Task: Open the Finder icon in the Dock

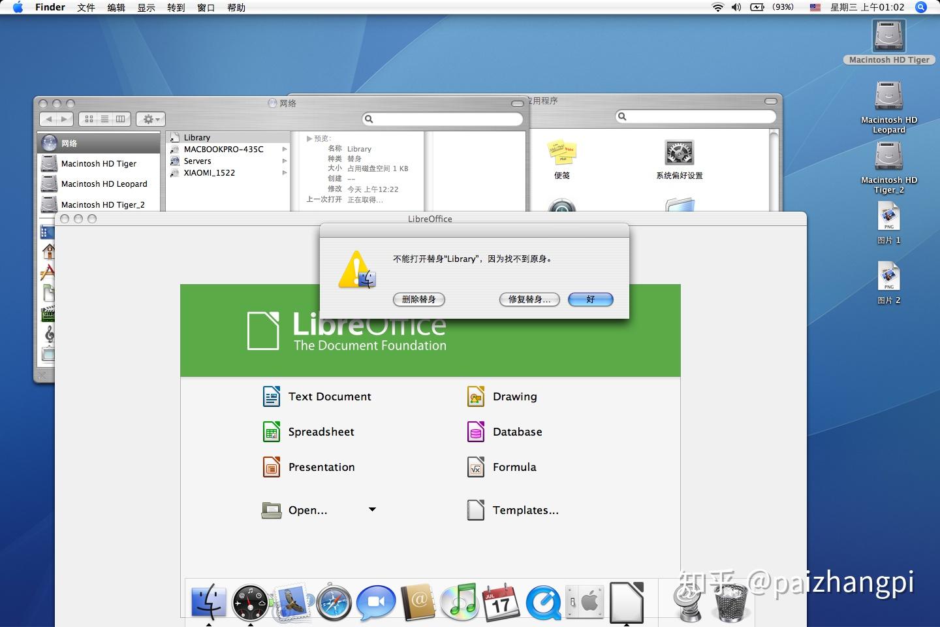Action: 209,602
